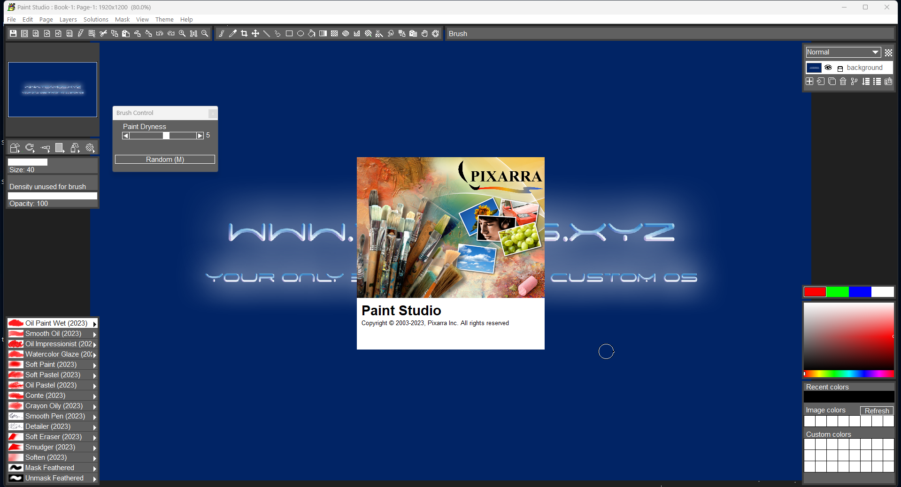Click the Paint Studio splash image
Viewport: 901px width, 487px height.
tap(451, 228)
